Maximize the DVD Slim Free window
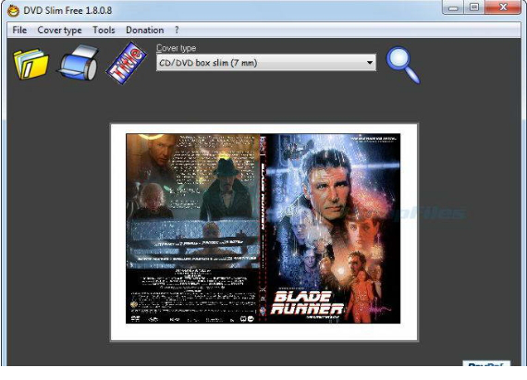527x380 pixels. [474, 7]
